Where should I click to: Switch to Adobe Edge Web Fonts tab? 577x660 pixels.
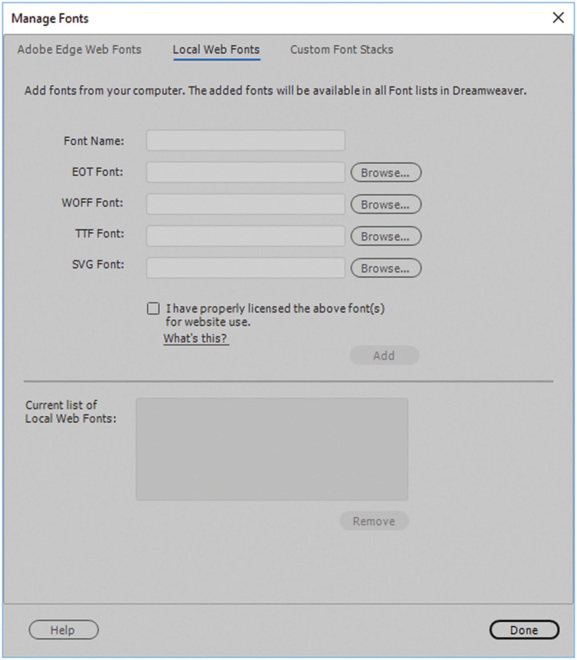coord(79,50)
